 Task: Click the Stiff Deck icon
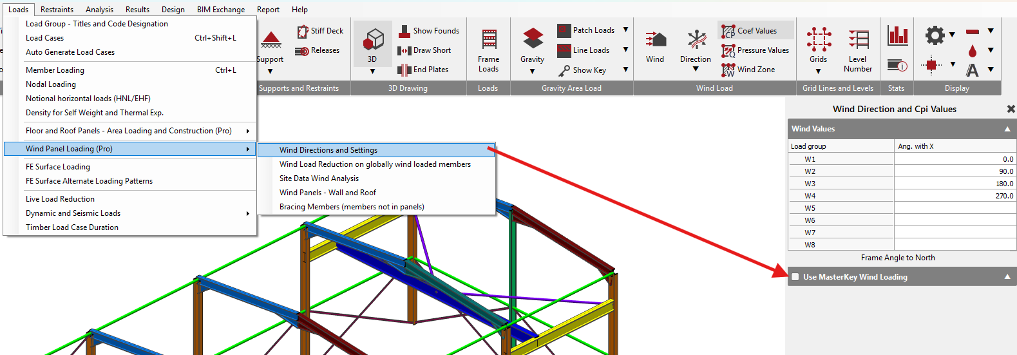point(303,31)
